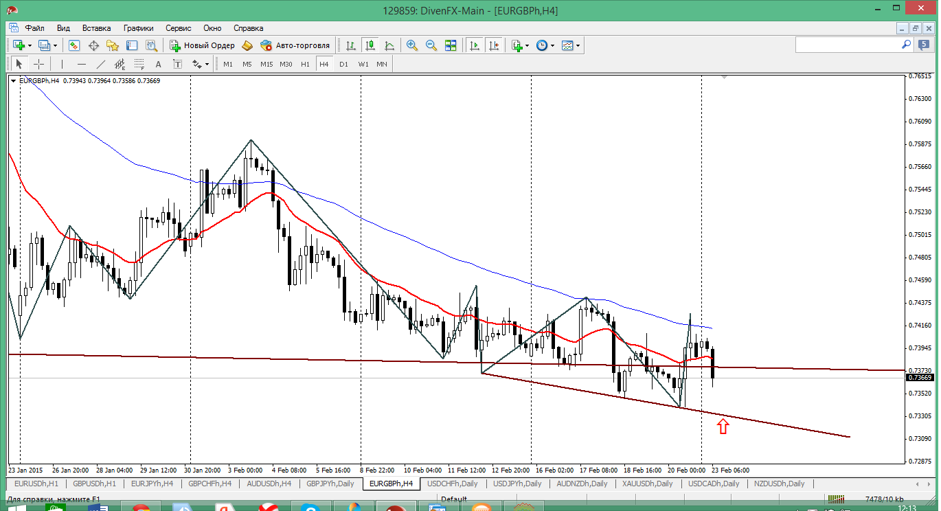Switch to GBPUSDh,H1 chart tab
Viewport: 941px width, 511px height.
95,484
